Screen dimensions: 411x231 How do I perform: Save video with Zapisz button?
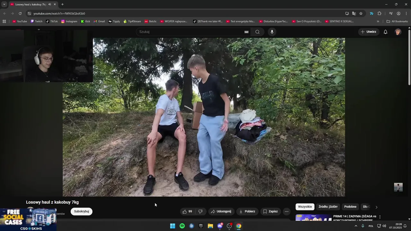(270, 211)
